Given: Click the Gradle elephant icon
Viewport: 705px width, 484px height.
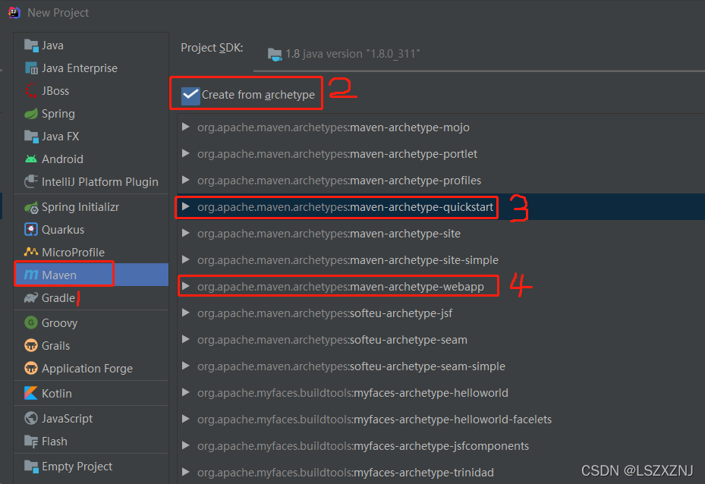Looking at the screenshot, I should tap(31, 298).
